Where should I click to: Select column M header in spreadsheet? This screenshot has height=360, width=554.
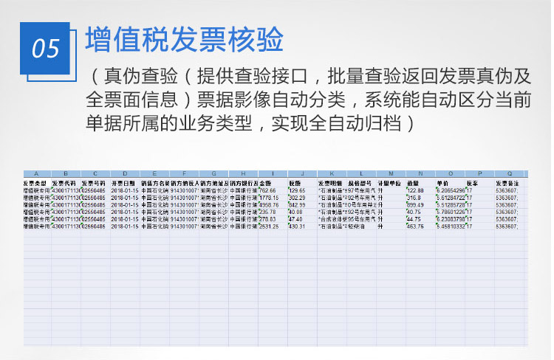(391, 173)
